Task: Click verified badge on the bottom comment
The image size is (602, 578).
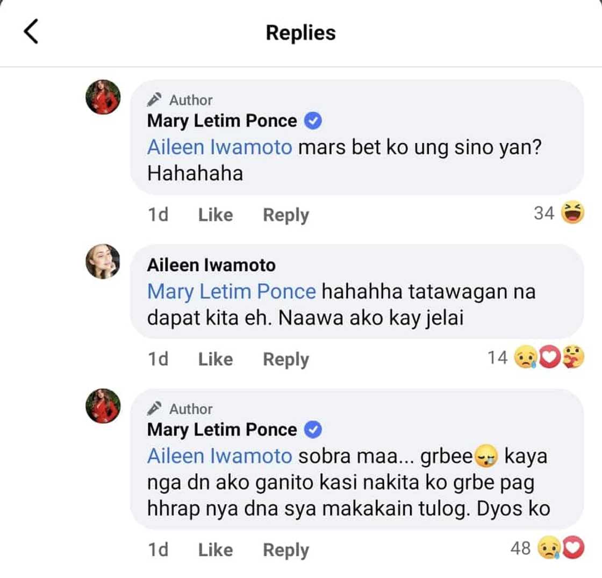Action: click(313, 430)
